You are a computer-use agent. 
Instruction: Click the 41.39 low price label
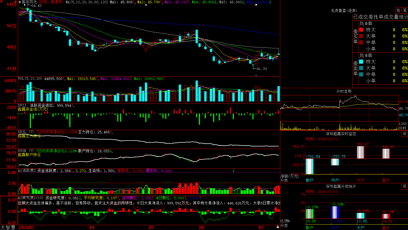coord(262,69)
